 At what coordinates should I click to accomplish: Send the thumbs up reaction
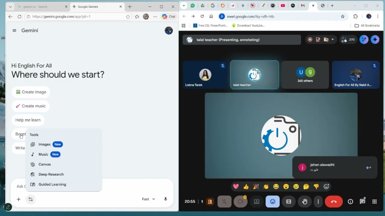(246, 187)
